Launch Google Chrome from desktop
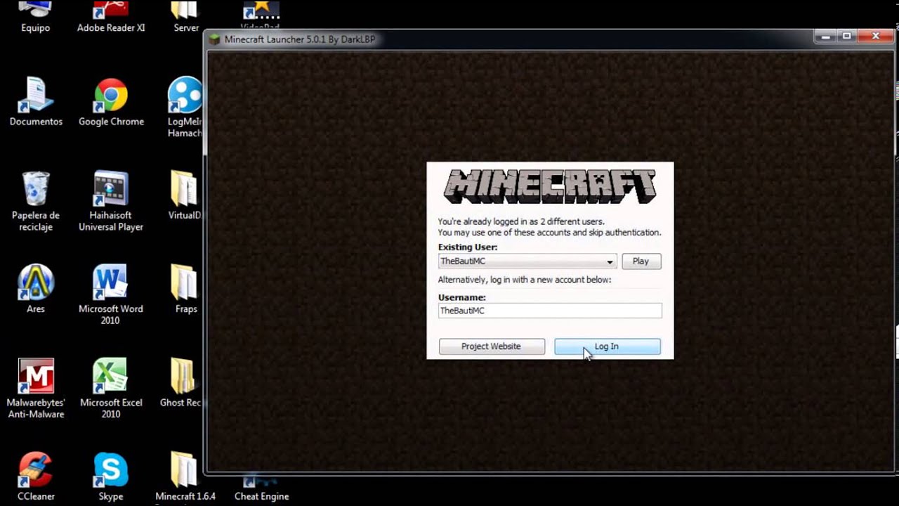Screen dimensions: 899x506 111,103
